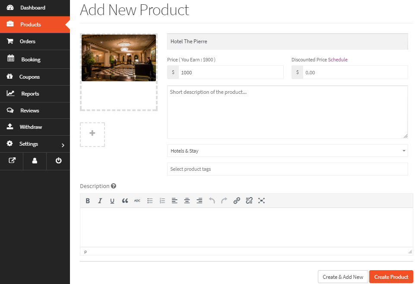Open the Select product tags field
Image resolution: width=415 pixels, height=284 pixels.
point(287,169)
